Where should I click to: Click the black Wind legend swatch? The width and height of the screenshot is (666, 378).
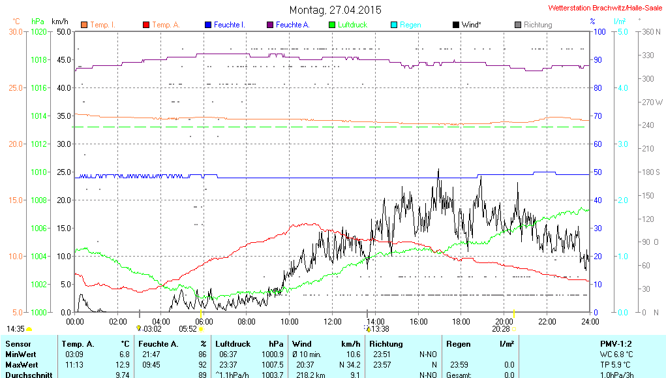coord(455,25)
